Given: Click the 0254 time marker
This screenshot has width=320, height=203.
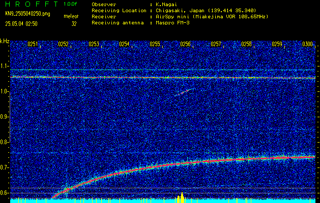Looking at the screenshot, I should click(x=124, y=44).
